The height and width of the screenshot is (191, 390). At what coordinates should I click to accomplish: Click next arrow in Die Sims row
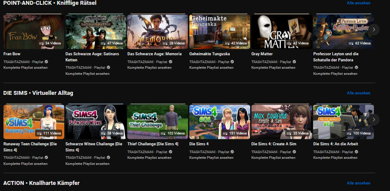point(374,120)
